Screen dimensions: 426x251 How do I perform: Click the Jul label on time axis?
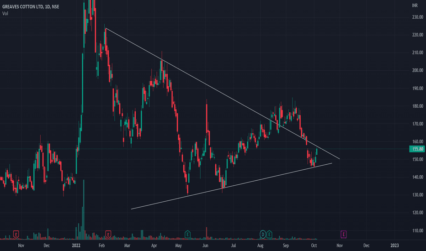[x=233, y=246]
